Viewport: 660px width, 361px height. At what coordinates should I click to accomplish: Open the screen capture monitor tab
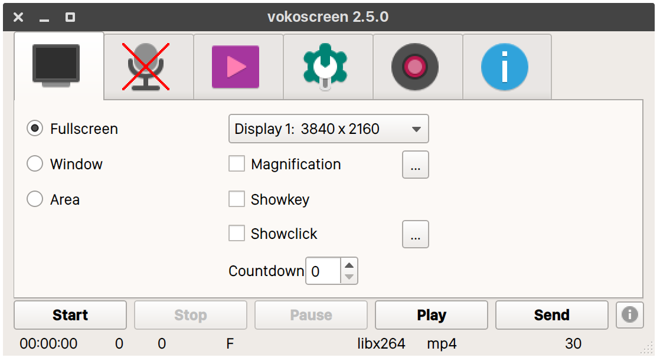tap(58, 65)
